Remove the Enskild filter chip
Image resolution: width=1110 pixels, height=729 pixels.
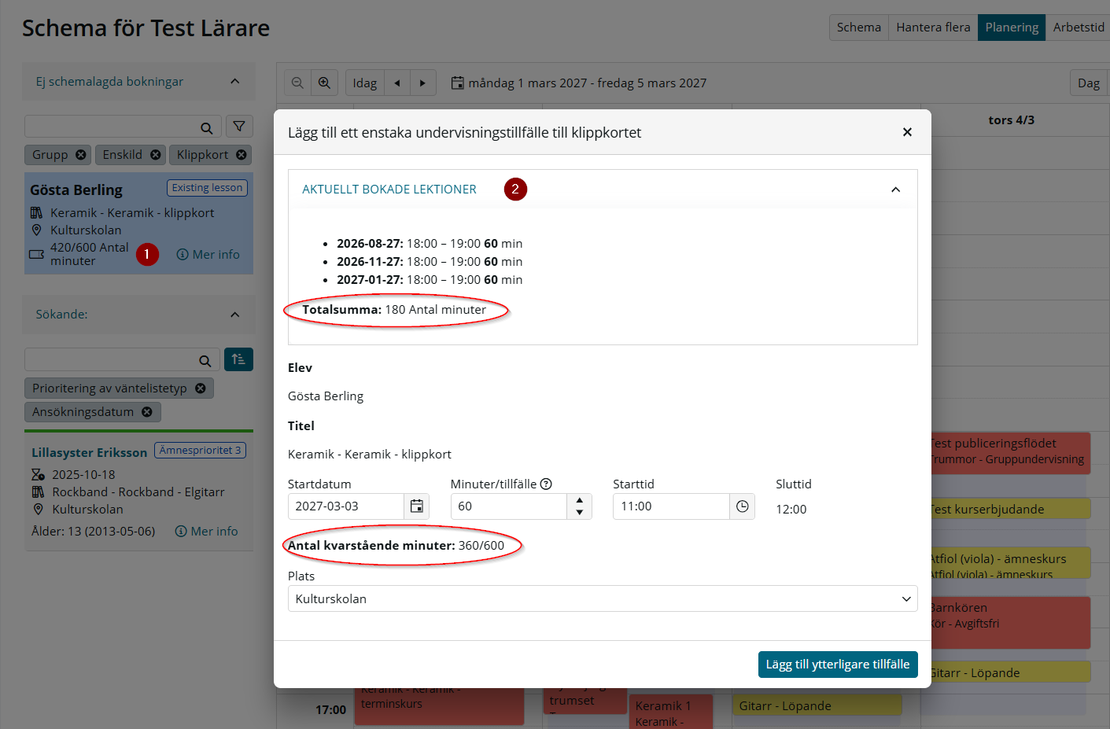click(155, 155)
